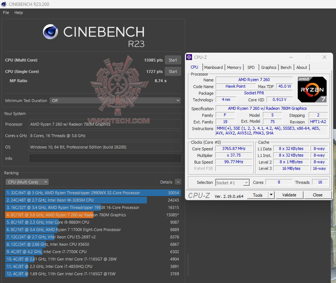This screenshot has height=283, width=336.
Task: Minimize the CPU-Z window
Action: click(x=291, y=57)
